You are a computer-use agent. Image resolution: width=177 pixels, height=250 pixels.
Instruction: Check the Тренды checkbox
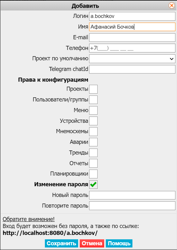(93, 153)
